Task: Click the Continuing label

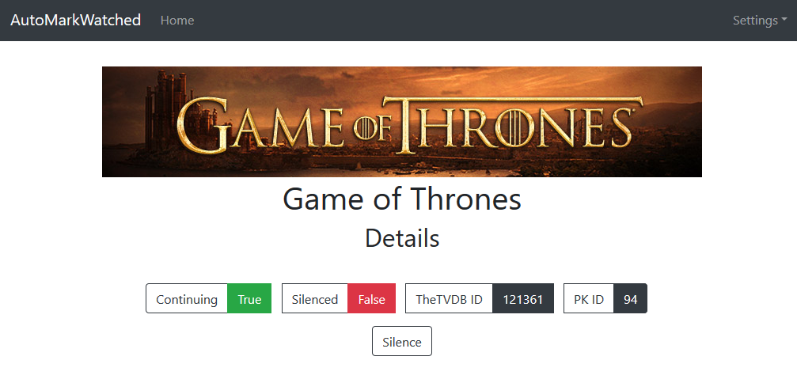Action: pos(187,299)
